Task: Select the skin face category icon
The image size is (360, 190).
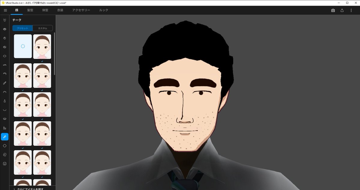Action: pyautogui.click(x=4, y=164)
